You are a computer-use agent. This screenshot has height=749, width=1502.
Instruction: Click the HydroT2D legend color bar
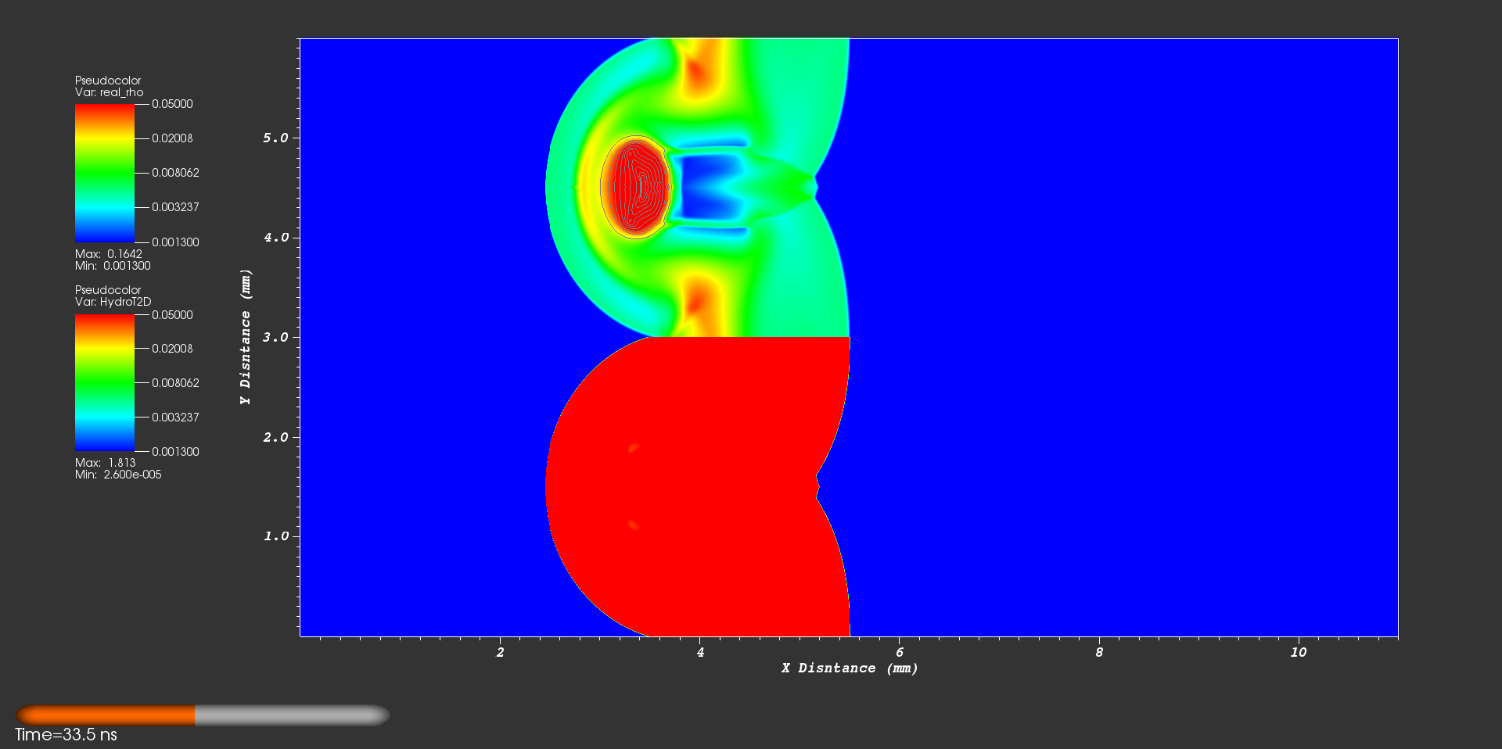104,382
